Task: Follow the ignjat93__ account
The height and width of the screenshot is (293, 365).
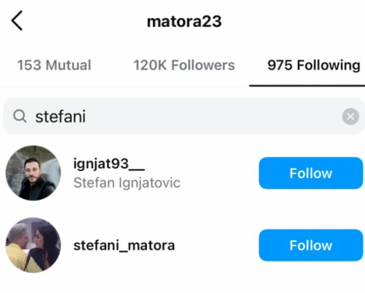Action: click(311, 173)
